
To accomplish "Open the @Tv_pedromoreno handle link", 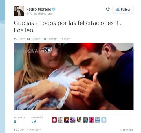I will [x=39, y=14].
